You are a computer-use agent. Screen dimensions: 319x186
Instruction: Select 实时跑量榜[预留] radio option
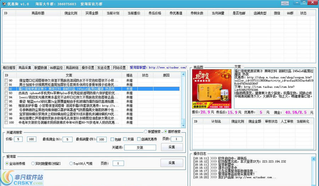[33, 163]
